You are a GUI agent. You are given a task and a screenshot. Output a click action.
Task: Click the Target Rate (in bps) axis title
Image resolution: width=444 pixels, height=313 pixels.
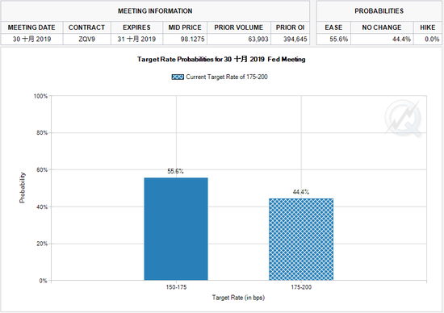[x=238, y=298]
